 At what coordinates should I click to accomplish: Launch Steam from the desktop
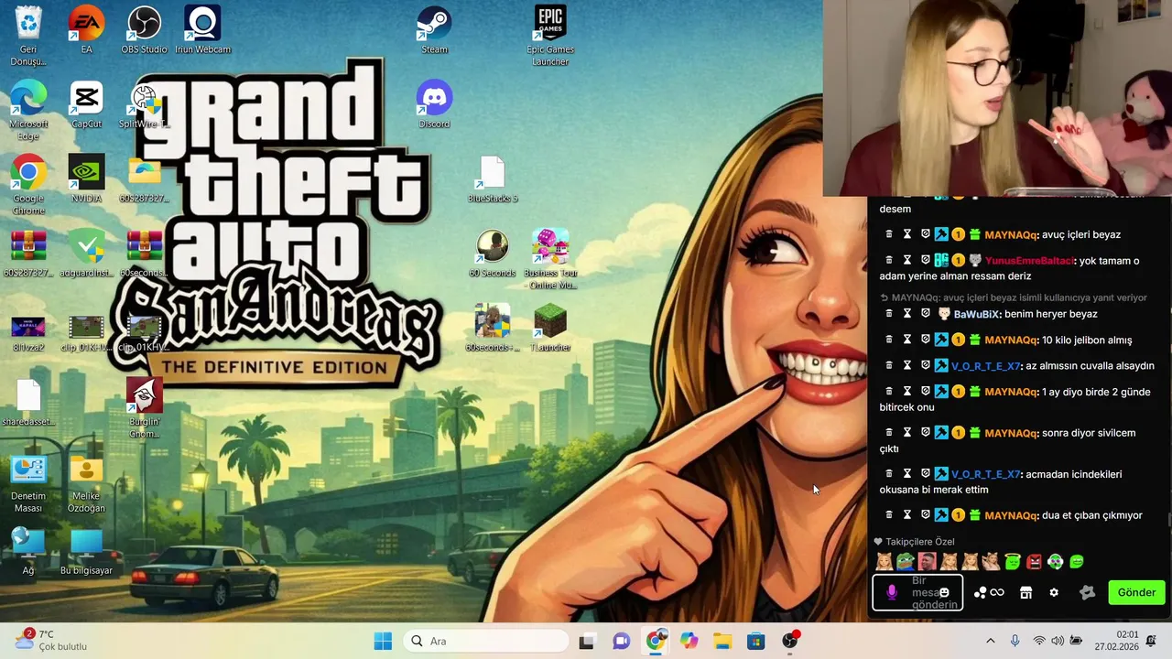[434, 29]
